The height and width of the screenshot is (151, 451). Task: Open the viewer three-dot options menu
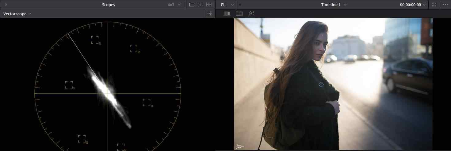tap(445, 5)
